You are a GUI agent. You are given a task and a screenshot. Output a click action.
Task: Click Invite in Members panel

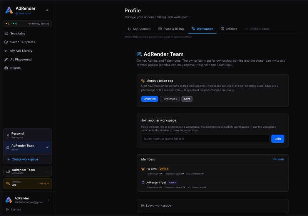coord(279,159)
